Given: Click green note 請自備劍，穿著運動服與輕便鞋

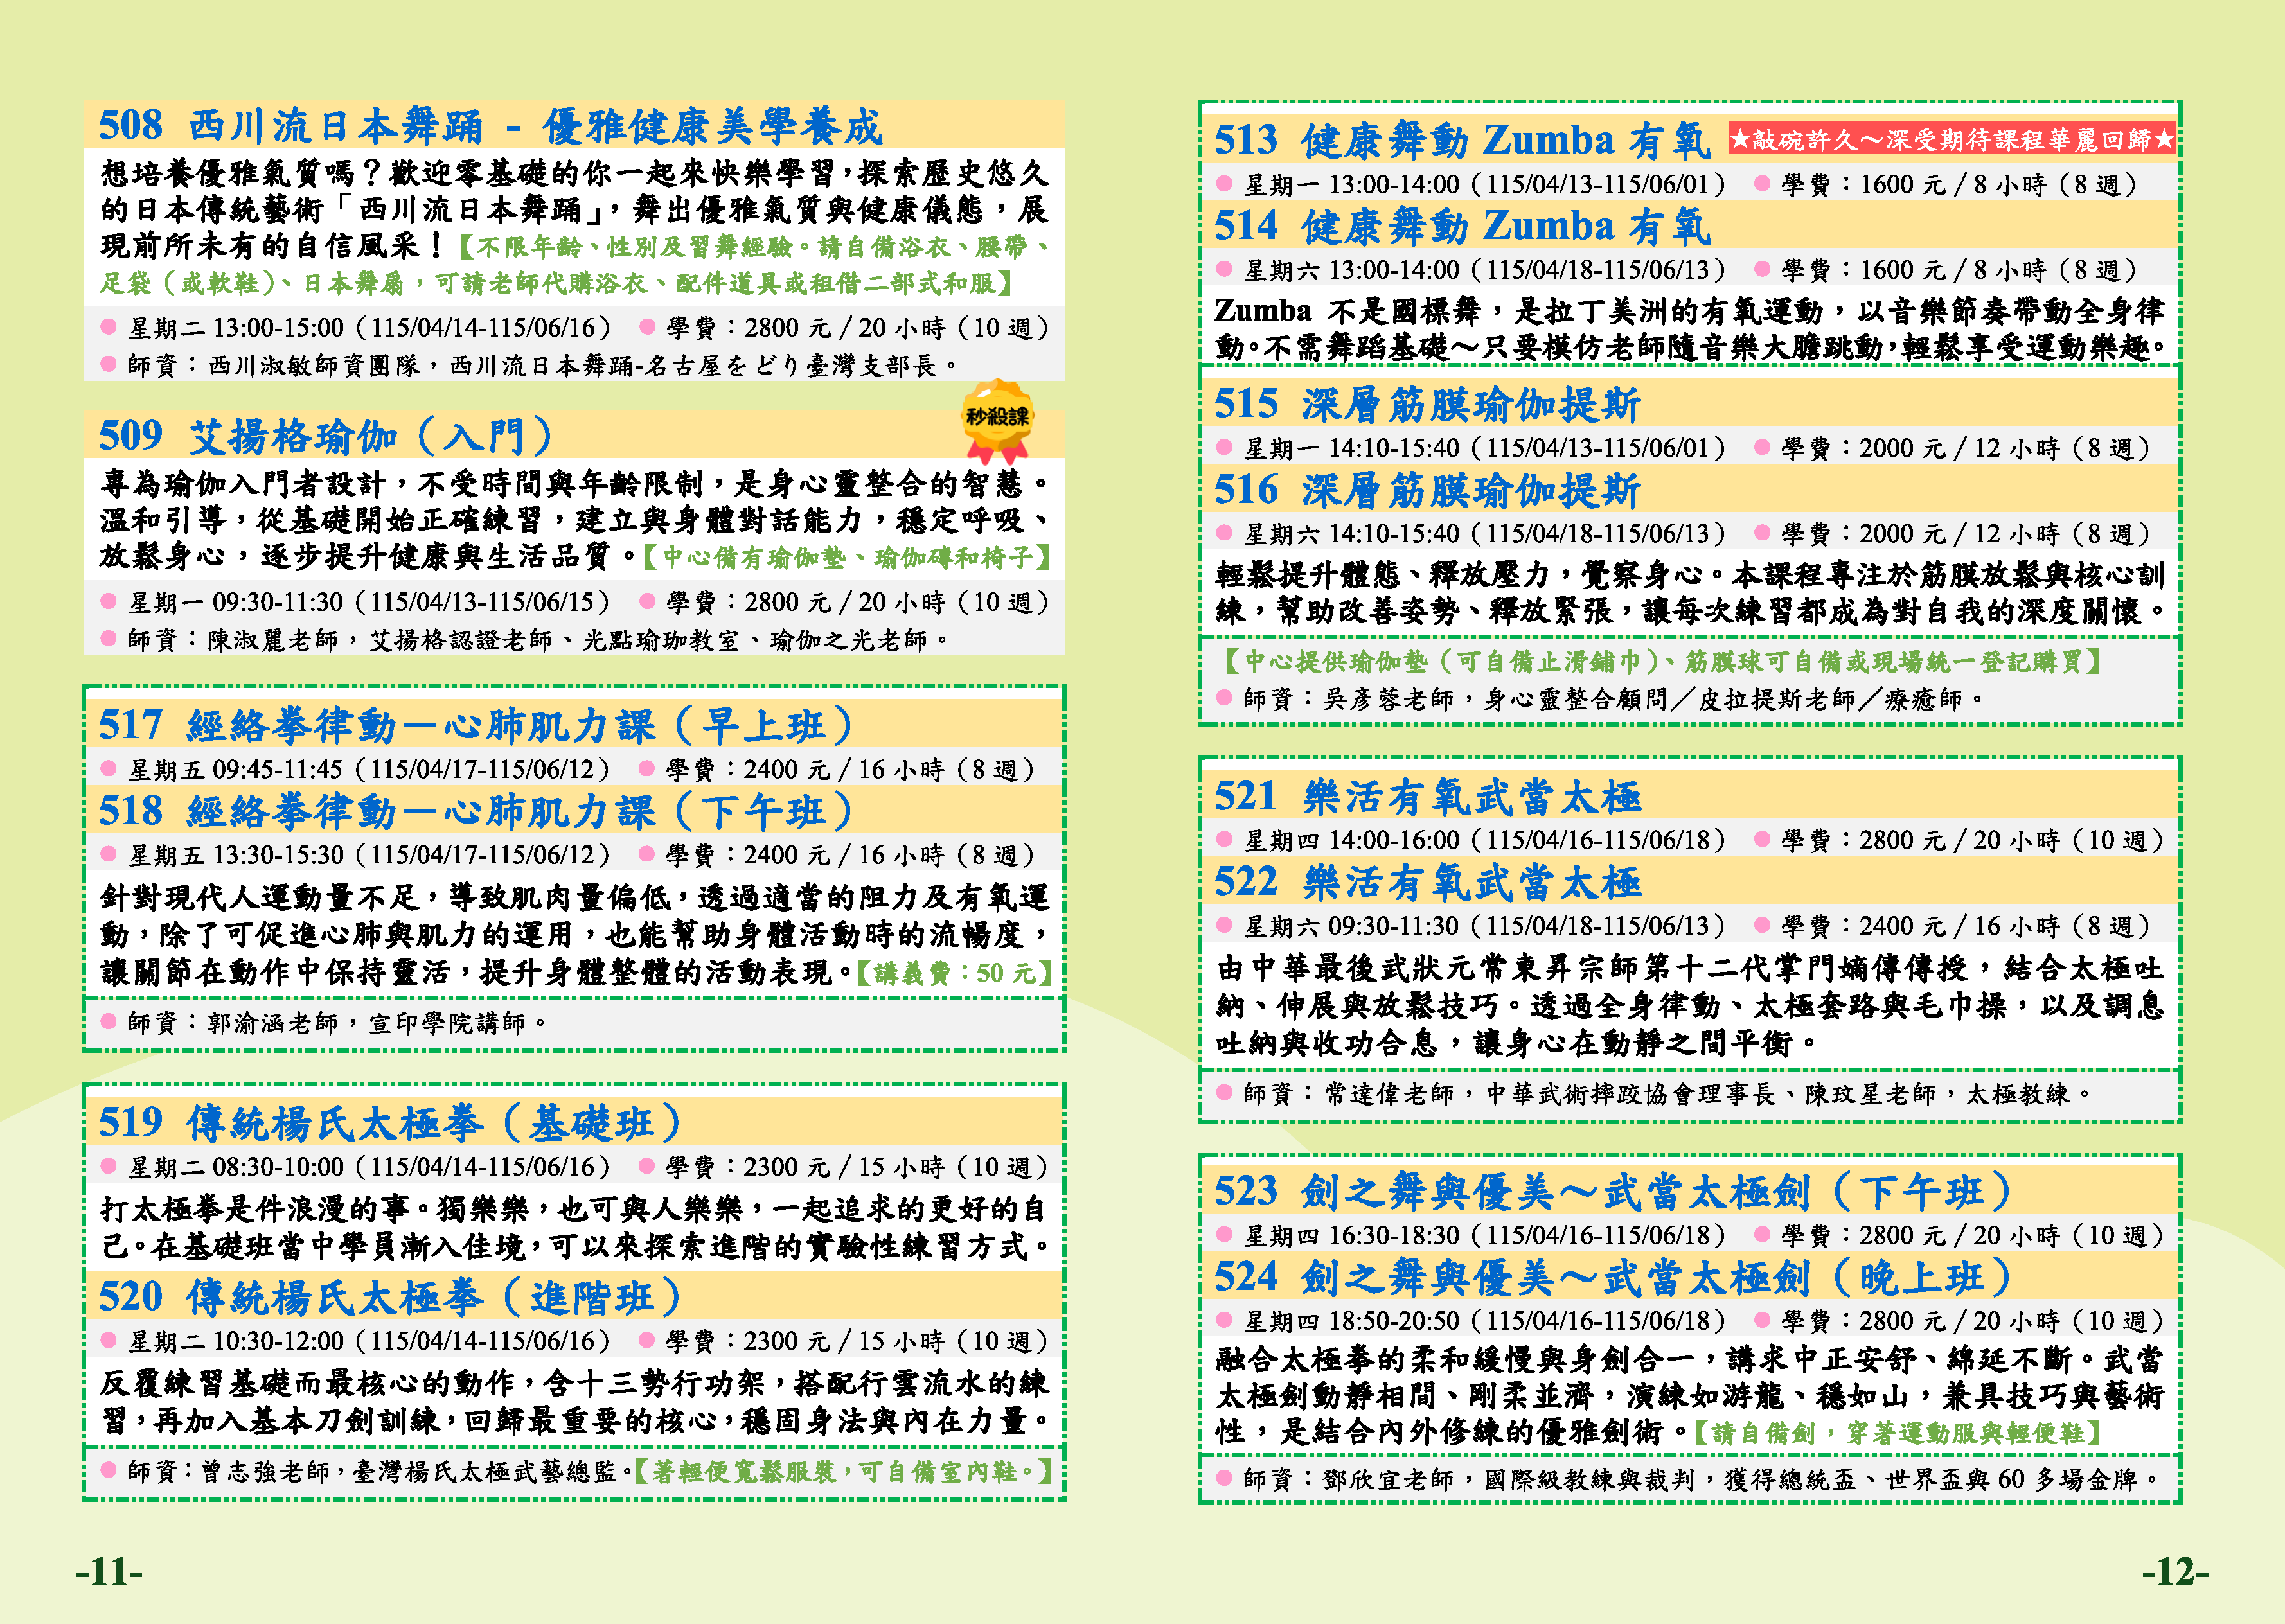Looking at the screenshot, I should pos(1897,1433).
